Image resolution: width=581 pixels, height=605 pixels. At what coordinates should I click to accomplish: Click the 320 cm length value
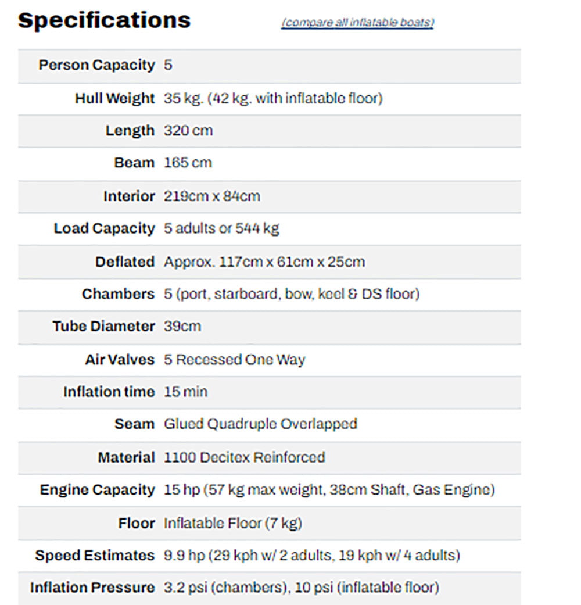(188, 131)
